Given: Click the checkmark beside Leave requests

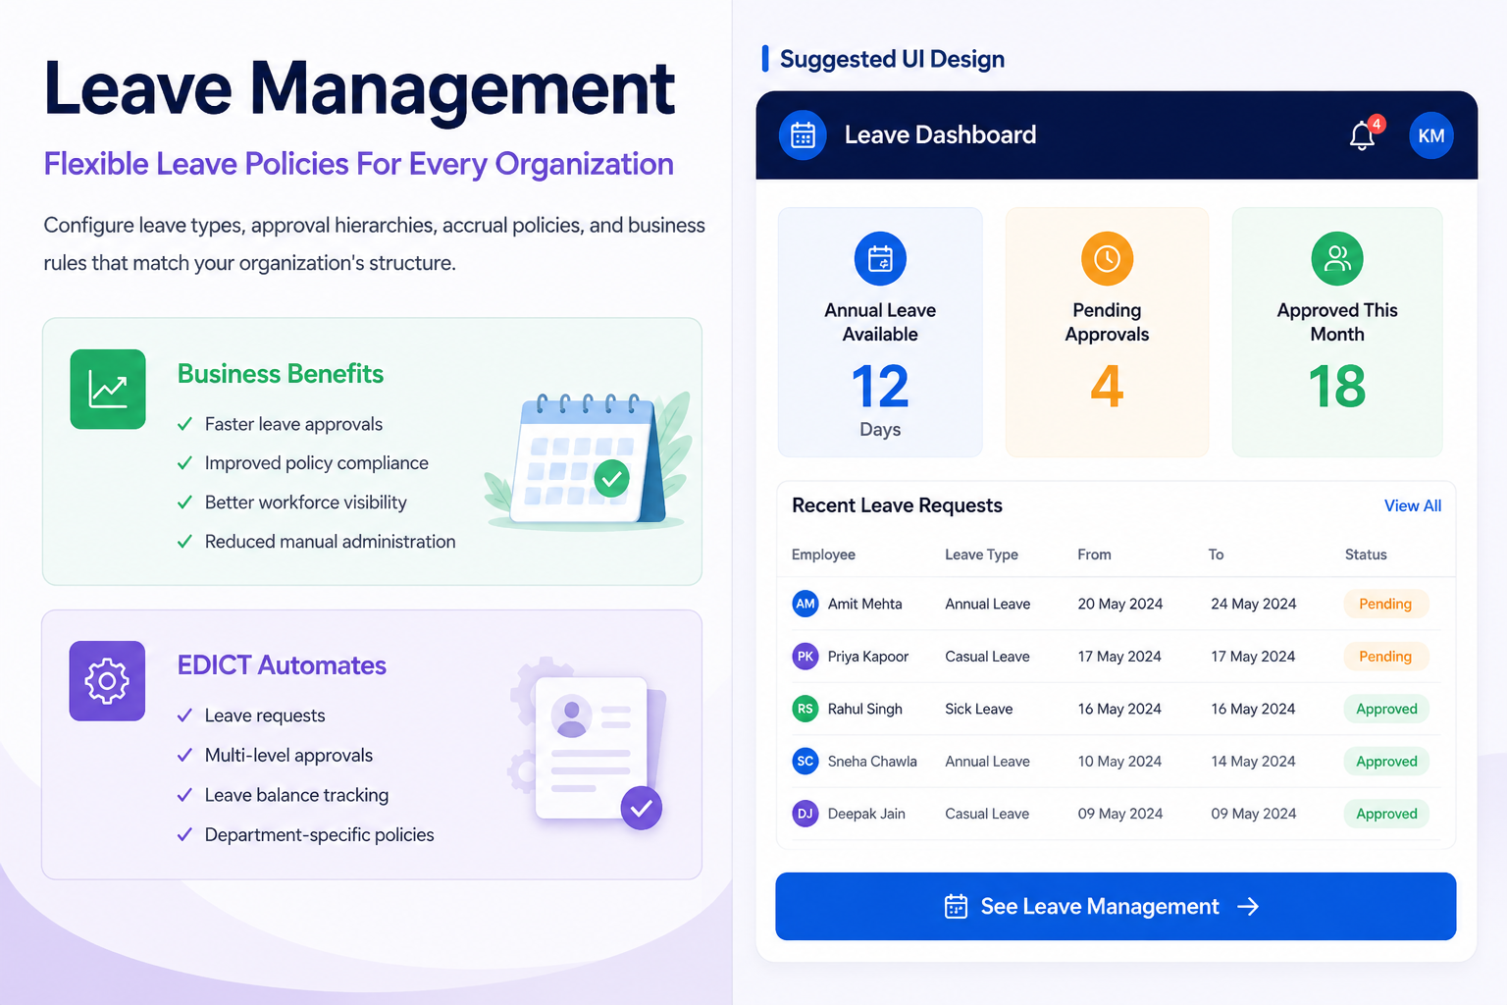Looking at the screenshot, I should [184, 715].
